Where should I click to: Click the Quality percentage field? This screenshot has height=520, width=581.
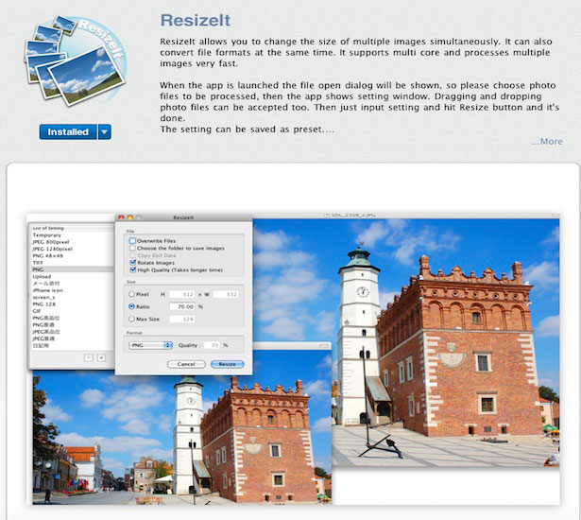212,345
